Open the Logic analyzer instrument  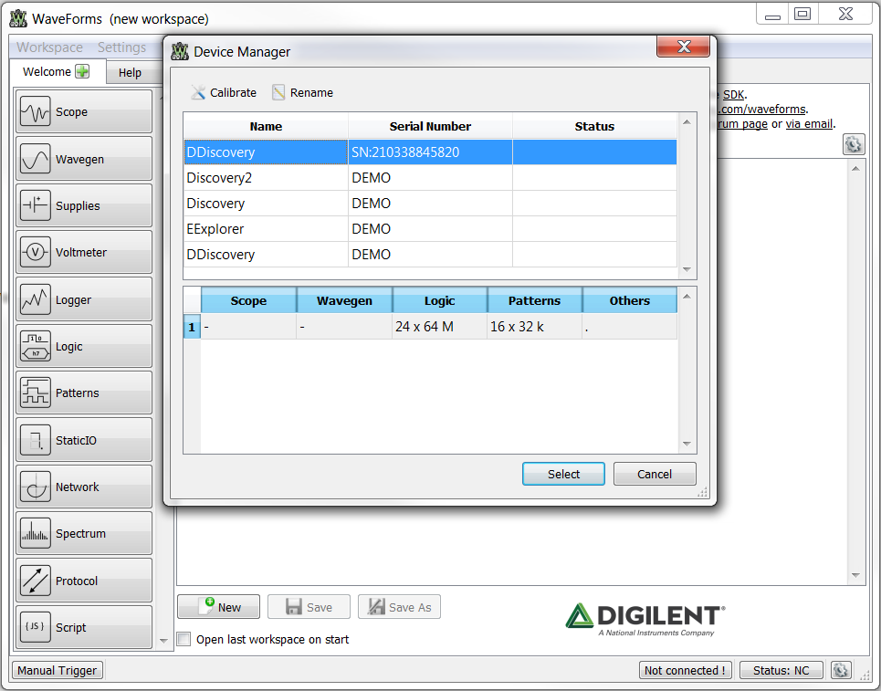pyautogui.click(x=84, y=346)
